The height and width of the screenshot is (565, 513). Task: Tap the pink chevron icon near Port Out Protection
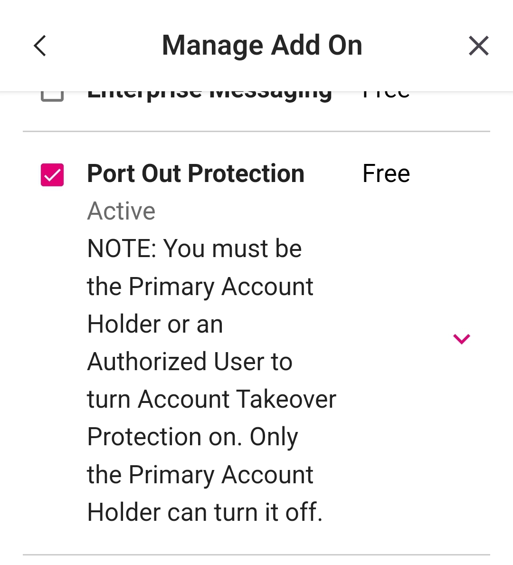pyautogui.click(x=461, y=338)
